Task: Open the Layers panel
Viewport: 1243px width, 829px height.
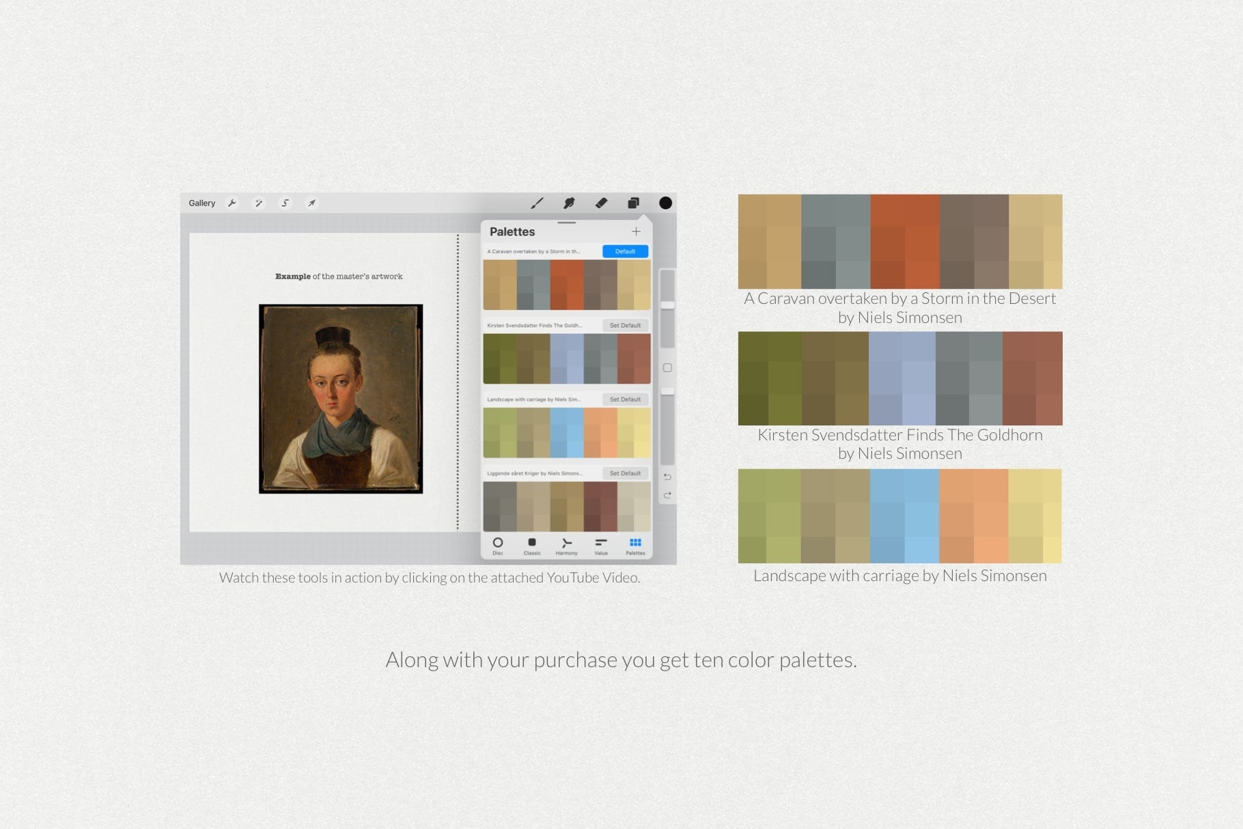Action: pos(633,203)
